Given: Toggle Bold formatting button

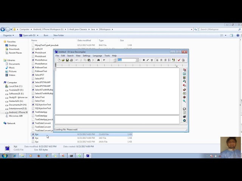Looking at the screenshot, I should coord(144,60).
